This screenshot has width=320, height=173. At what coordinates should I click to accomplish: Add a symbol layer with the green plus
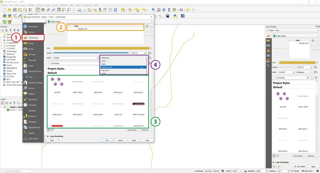[148, 26]
